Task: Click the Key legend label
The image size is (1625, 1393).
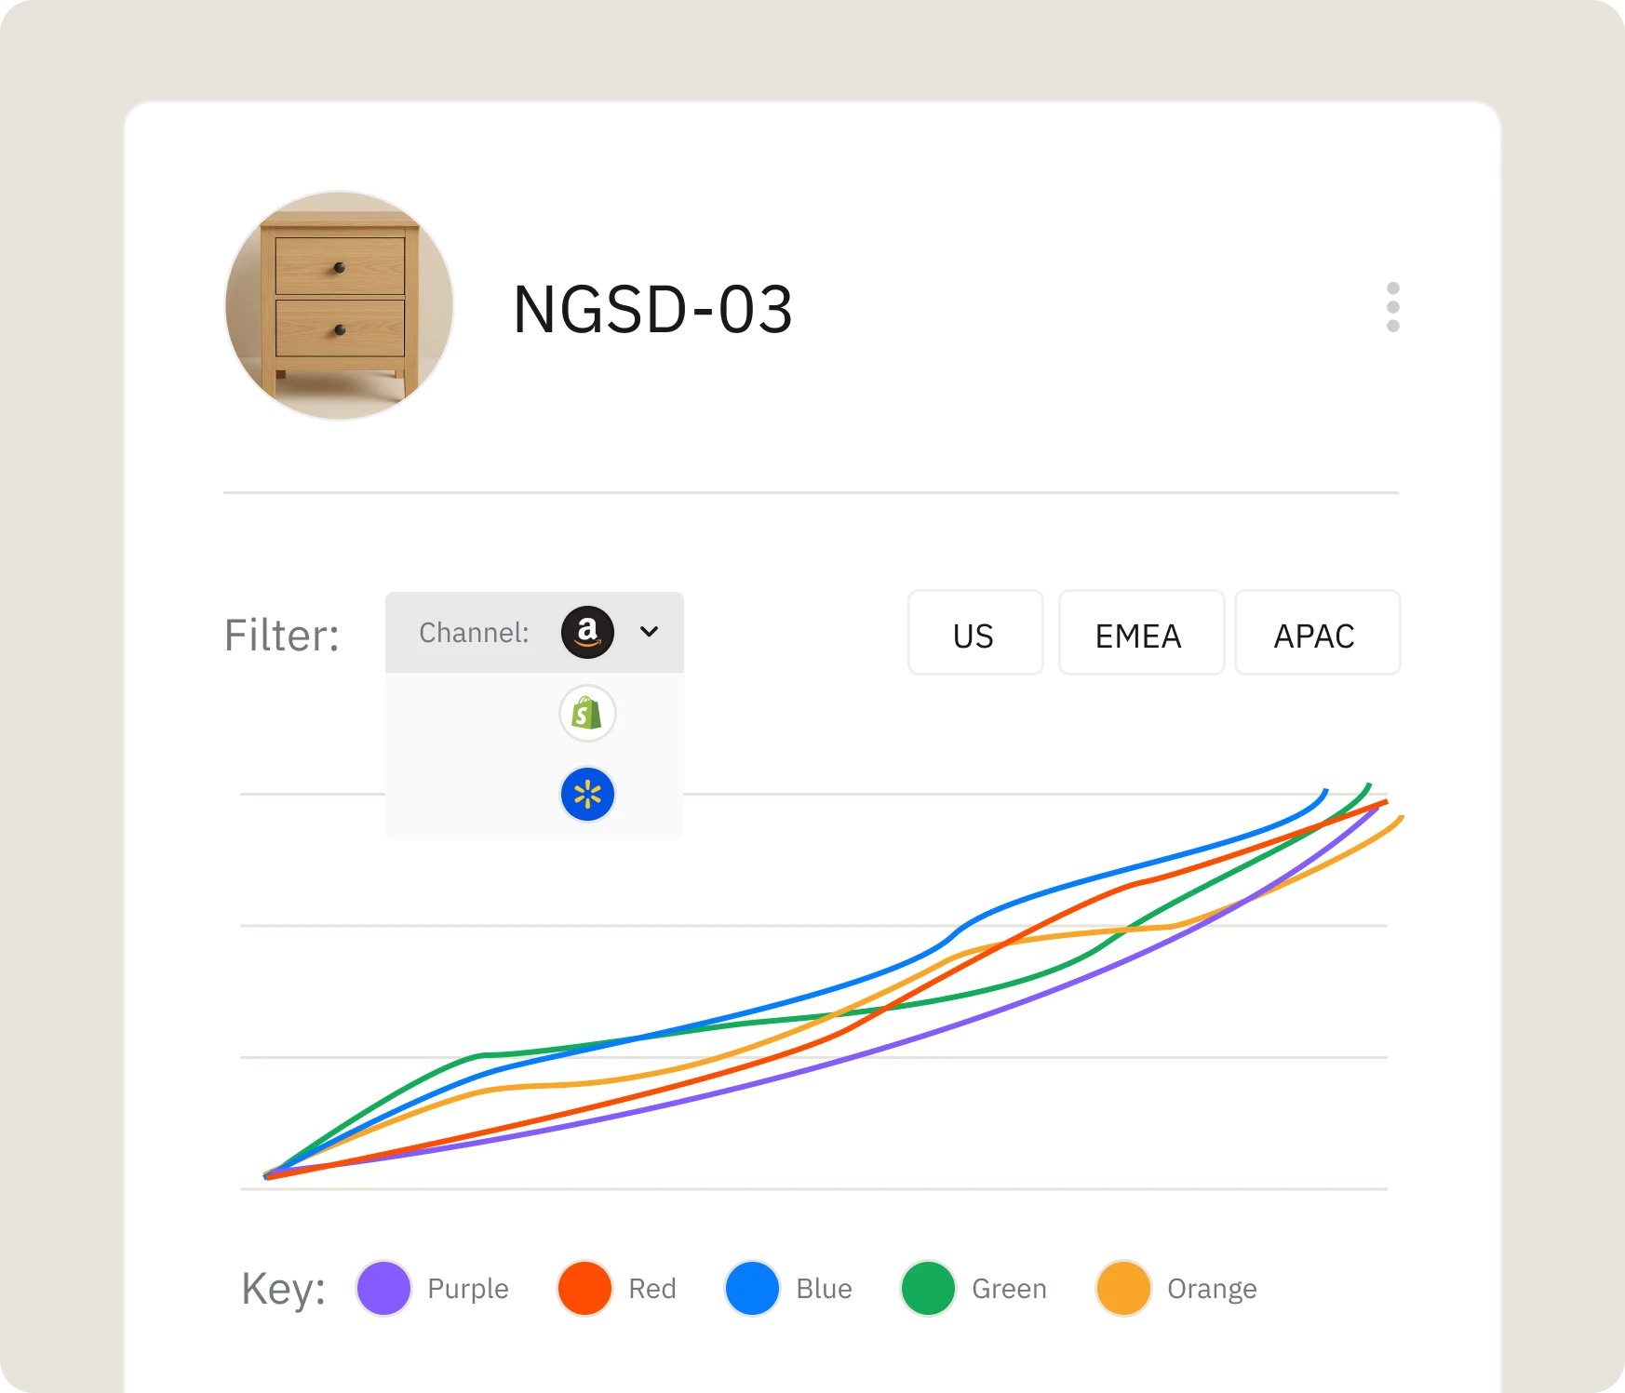Action: [282, 1289]
